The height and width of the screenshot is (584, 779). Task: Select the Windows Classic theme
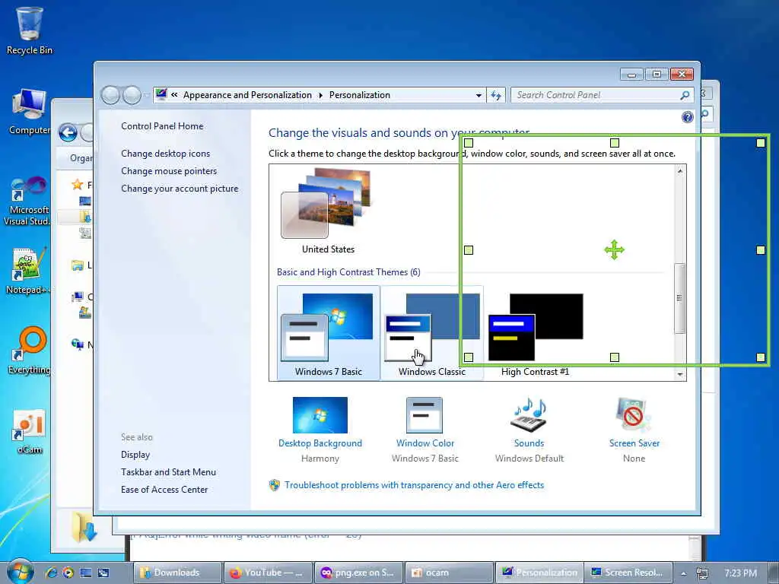432,332
